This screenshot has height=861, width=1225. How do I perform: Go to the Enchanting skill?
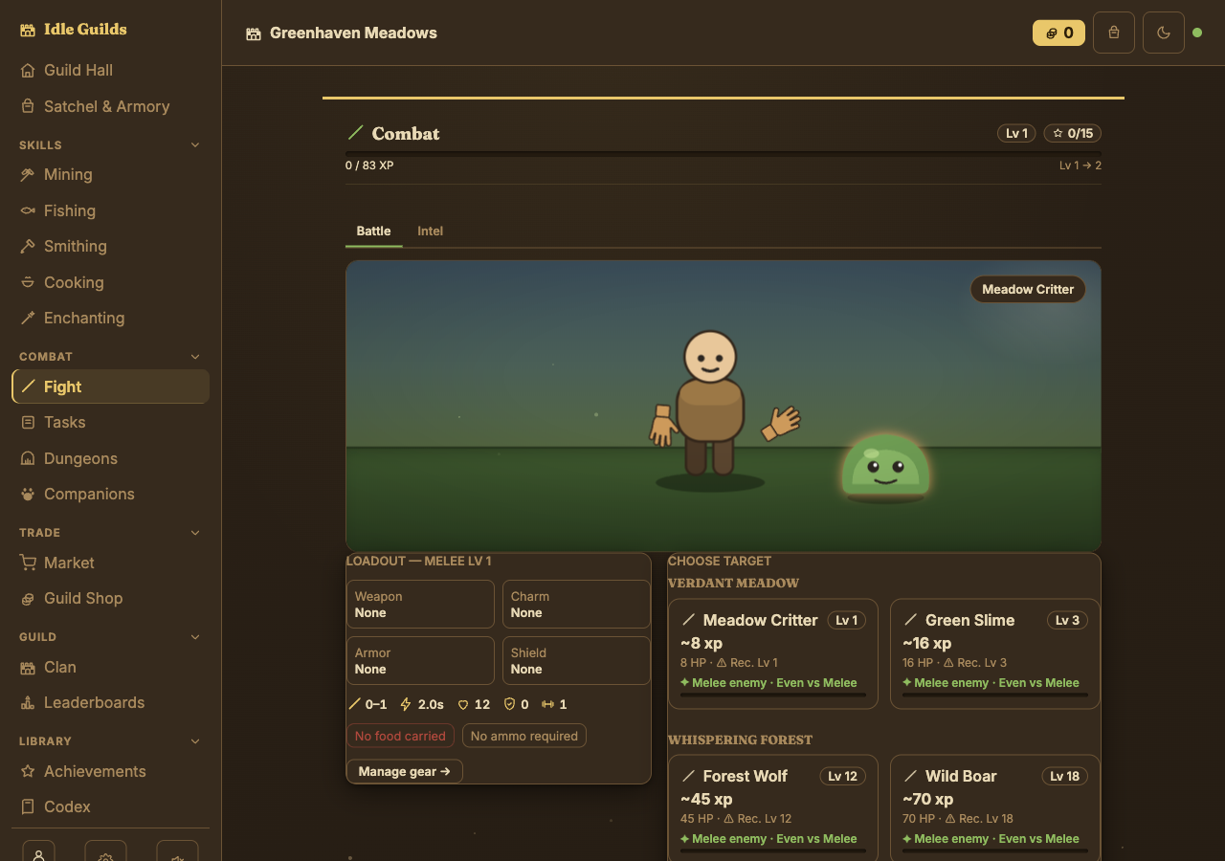tap(110, 318)
